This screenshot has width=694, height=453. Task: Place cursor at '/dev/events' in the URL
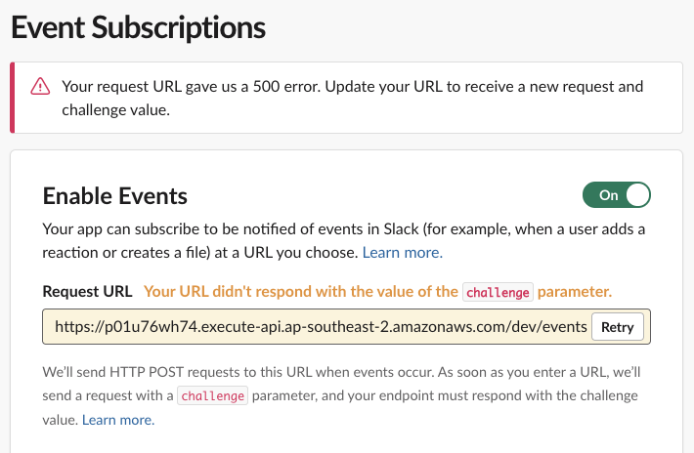point(551,328)
